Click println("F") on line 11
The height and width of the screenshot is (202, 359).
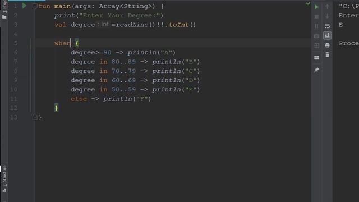(127, 99)
